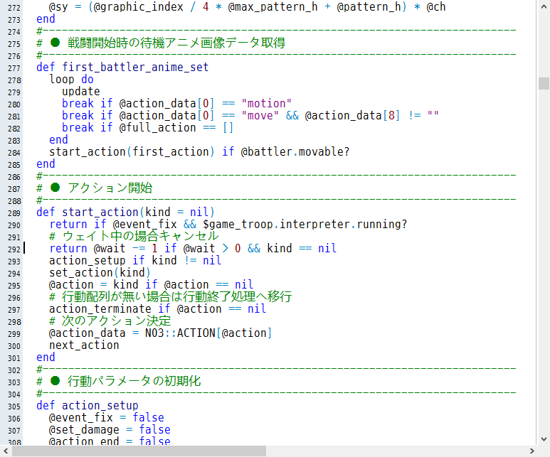Click 'set_action(kind)' on line 294

pos(100,273)
